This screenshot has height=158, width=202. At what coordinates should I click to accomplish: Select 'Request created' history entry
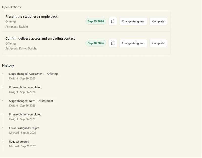pos(19,142)
